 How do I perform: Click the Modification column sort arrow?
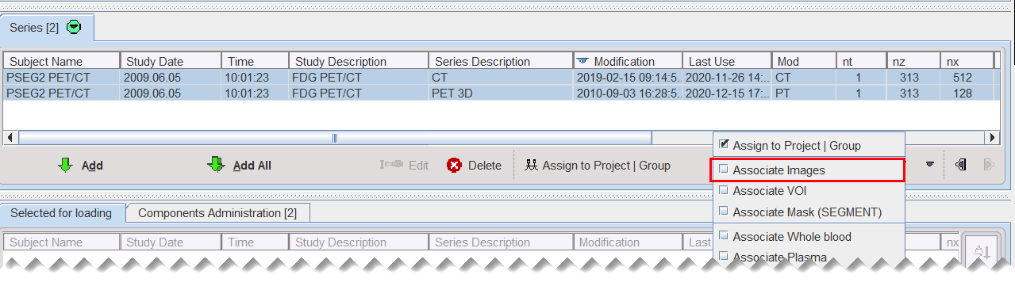(x=582, y=61)
